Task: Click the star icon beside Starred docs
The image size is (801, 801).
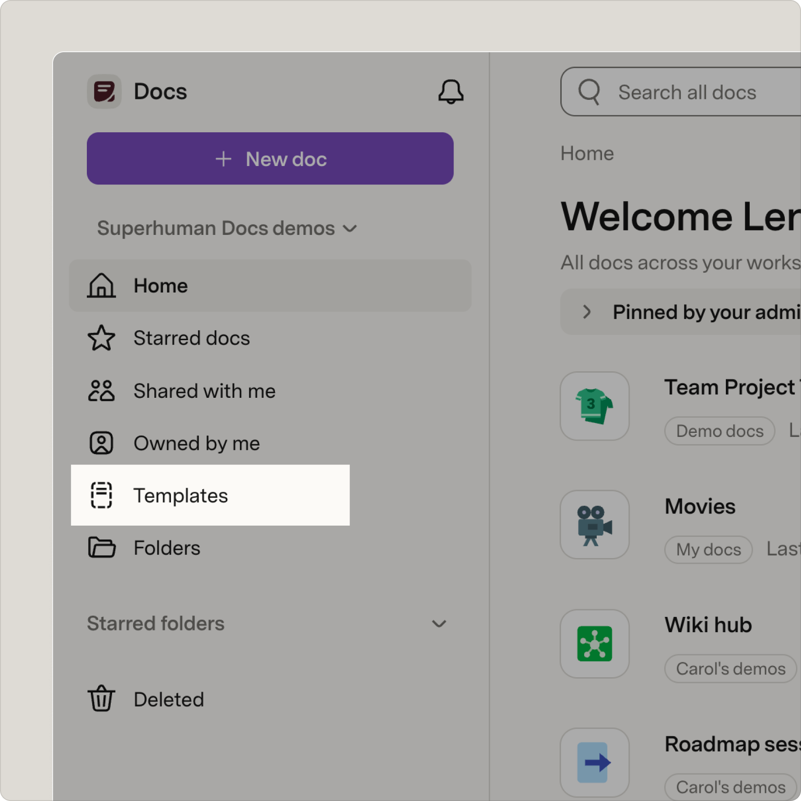Action: [101, 338]
